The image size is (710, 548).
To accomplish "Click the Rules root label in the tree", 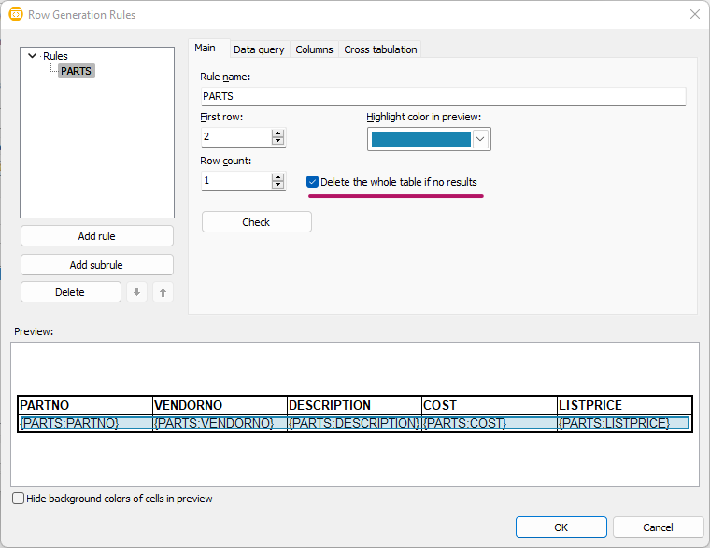I will (x=55, y=56).
